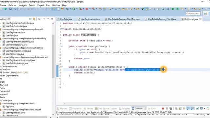Open the Help menu
This screenshot has width=210, height=118.
point(64,5)
